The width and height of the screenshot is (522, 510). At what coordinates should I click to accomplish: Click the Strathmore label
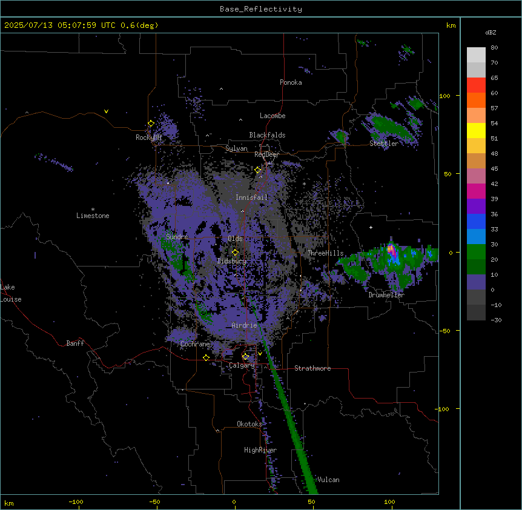coord(312,368)
